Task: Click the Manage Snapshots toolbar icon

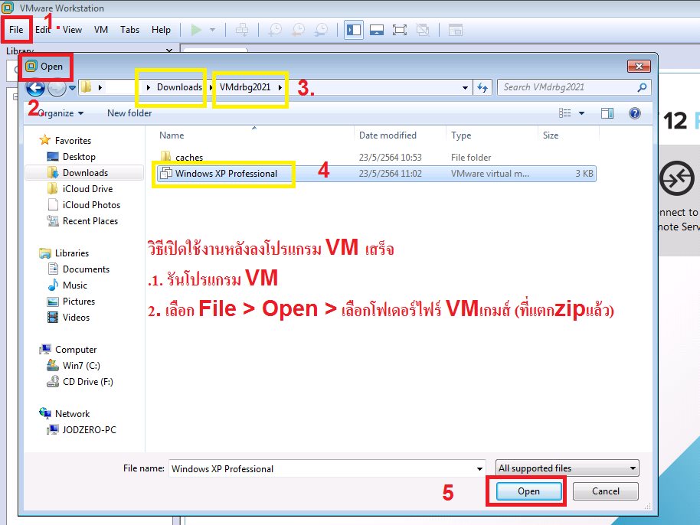Action: 322,30
